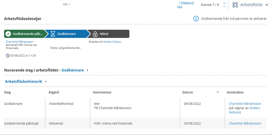The width and height of the screenshot is (272, 135).
Task: Click the Arbetsflöde workflow icon
Action: coord(235,5)
